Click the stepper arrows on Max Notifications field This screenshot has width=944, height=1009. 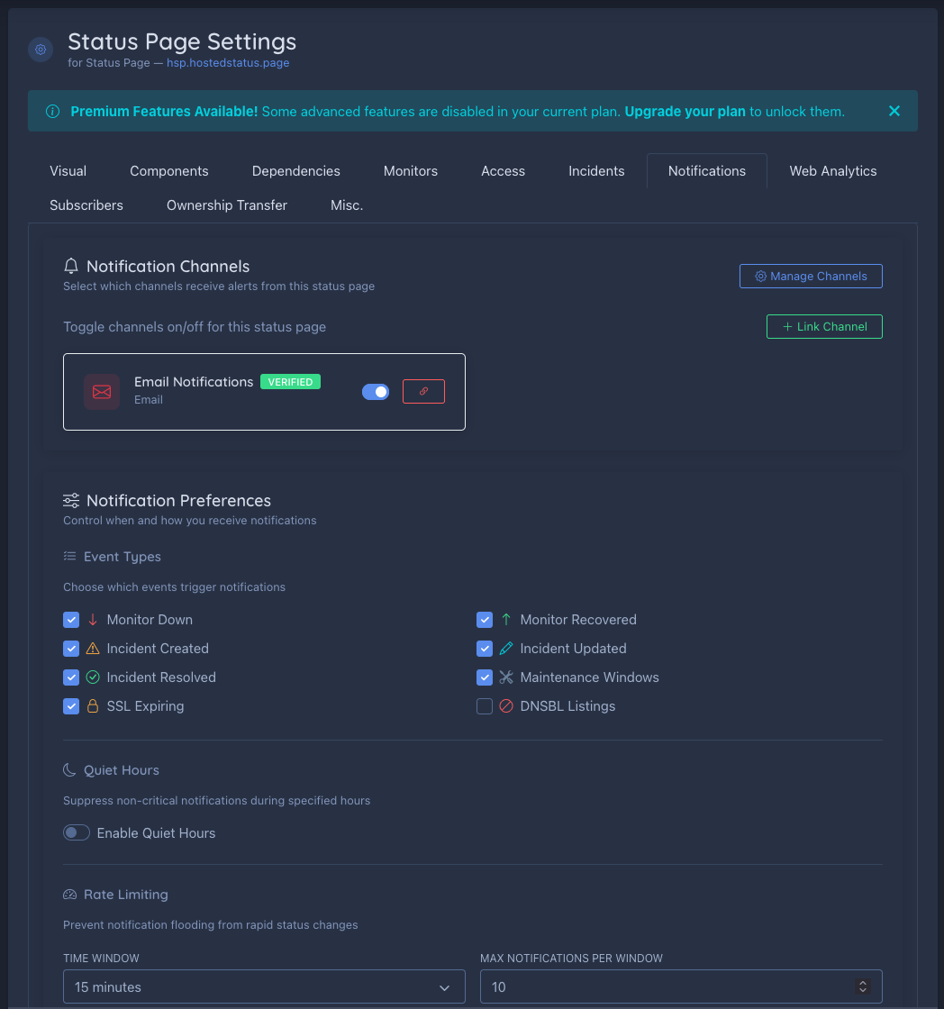(863, 986)
